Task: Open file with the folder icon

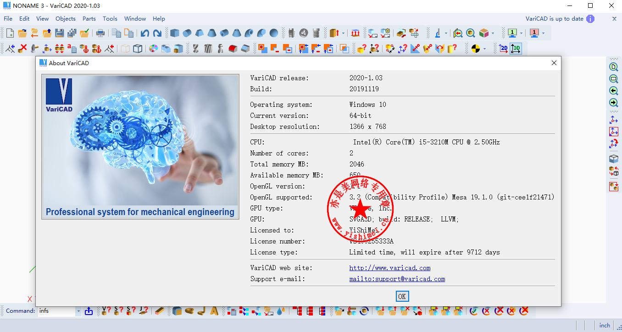Action: [22, 33]
